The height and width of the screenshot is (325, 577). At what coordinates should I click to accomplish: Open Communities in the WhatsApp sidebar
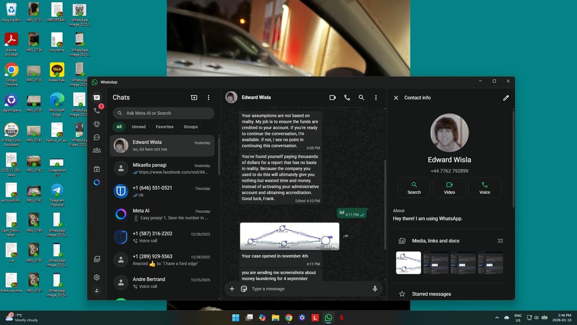(97, 150)
